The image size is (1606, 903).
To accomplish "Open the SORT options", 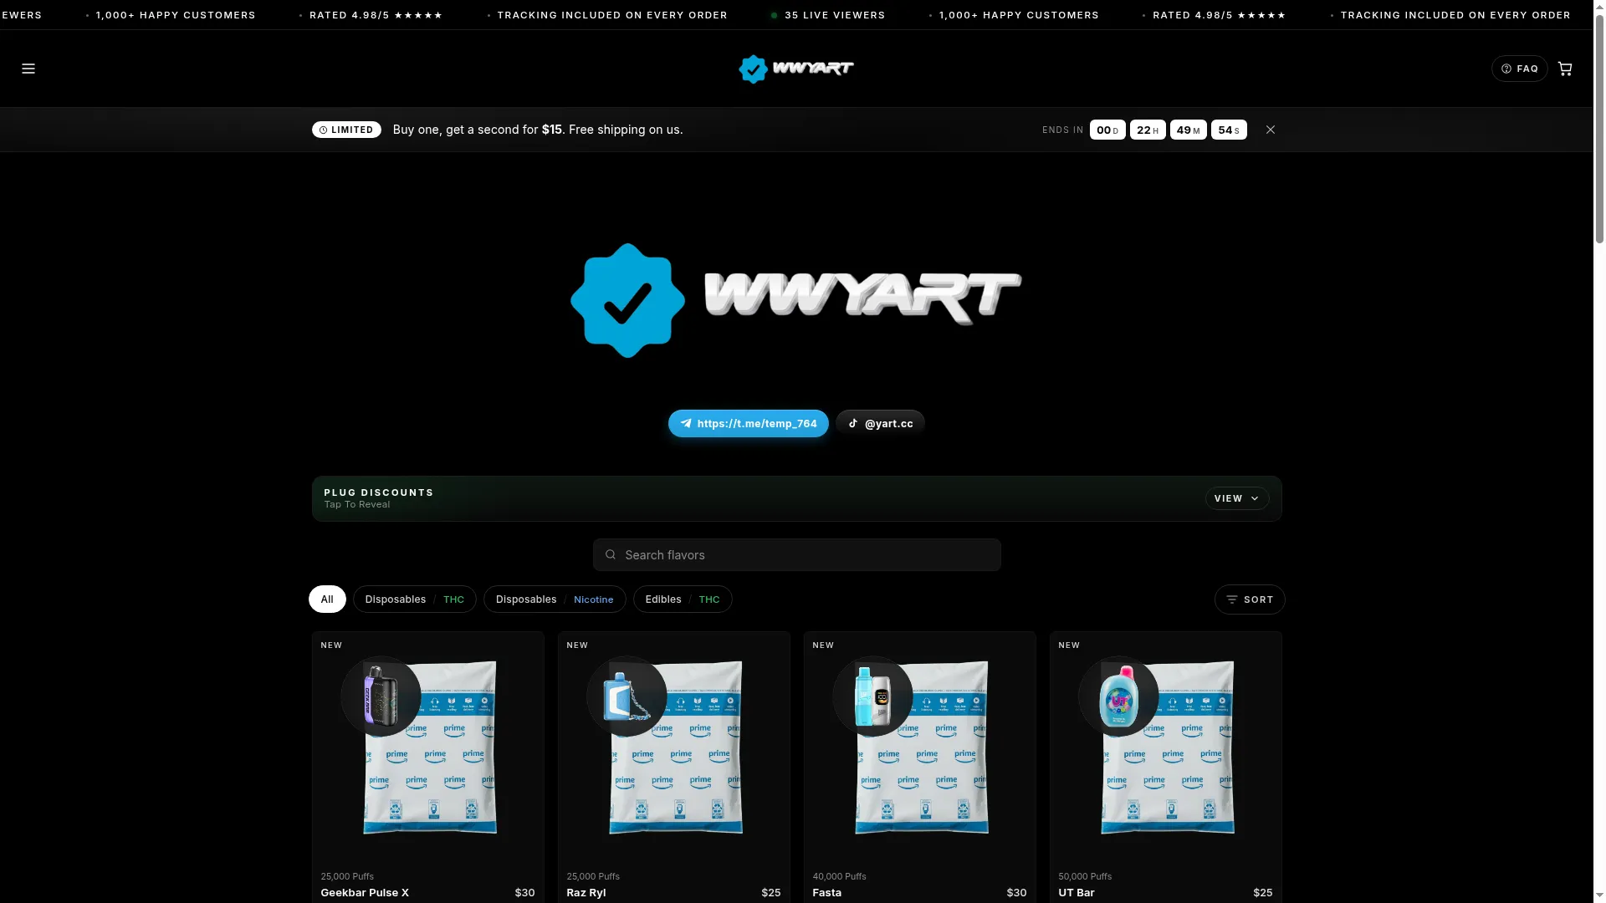I will pos(1250,599).
